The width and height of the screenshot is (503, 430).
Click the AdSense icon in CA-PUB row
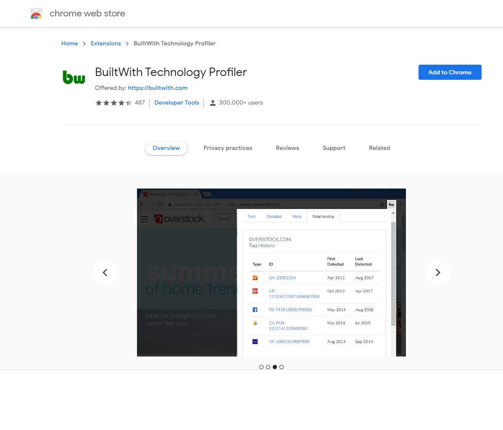[255, 323]
